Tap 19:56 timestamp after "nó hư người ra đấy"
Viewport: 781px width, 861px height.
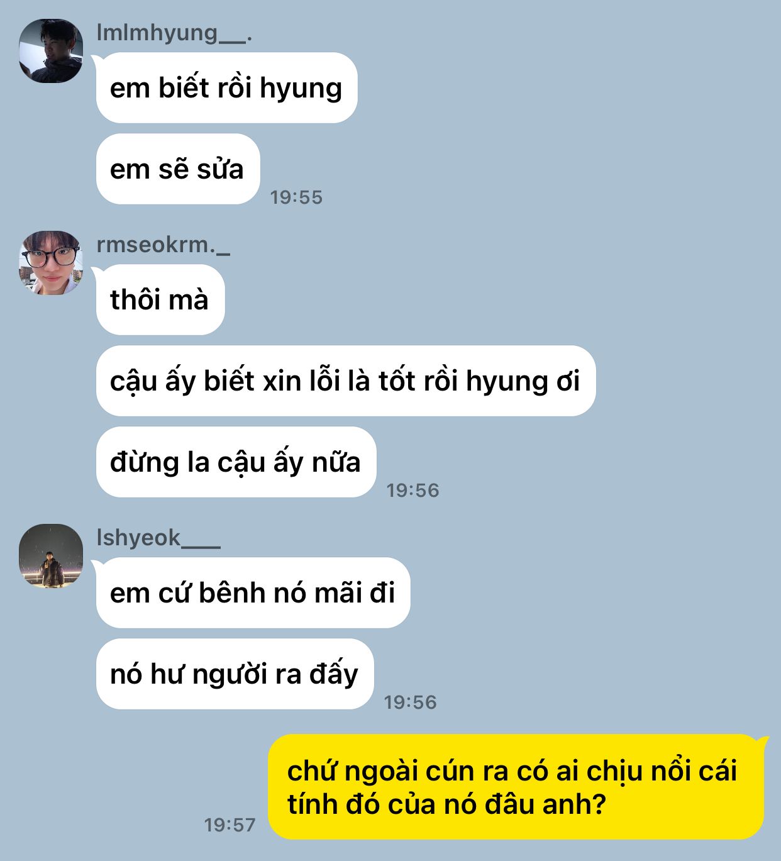click(x=410, y=703)
